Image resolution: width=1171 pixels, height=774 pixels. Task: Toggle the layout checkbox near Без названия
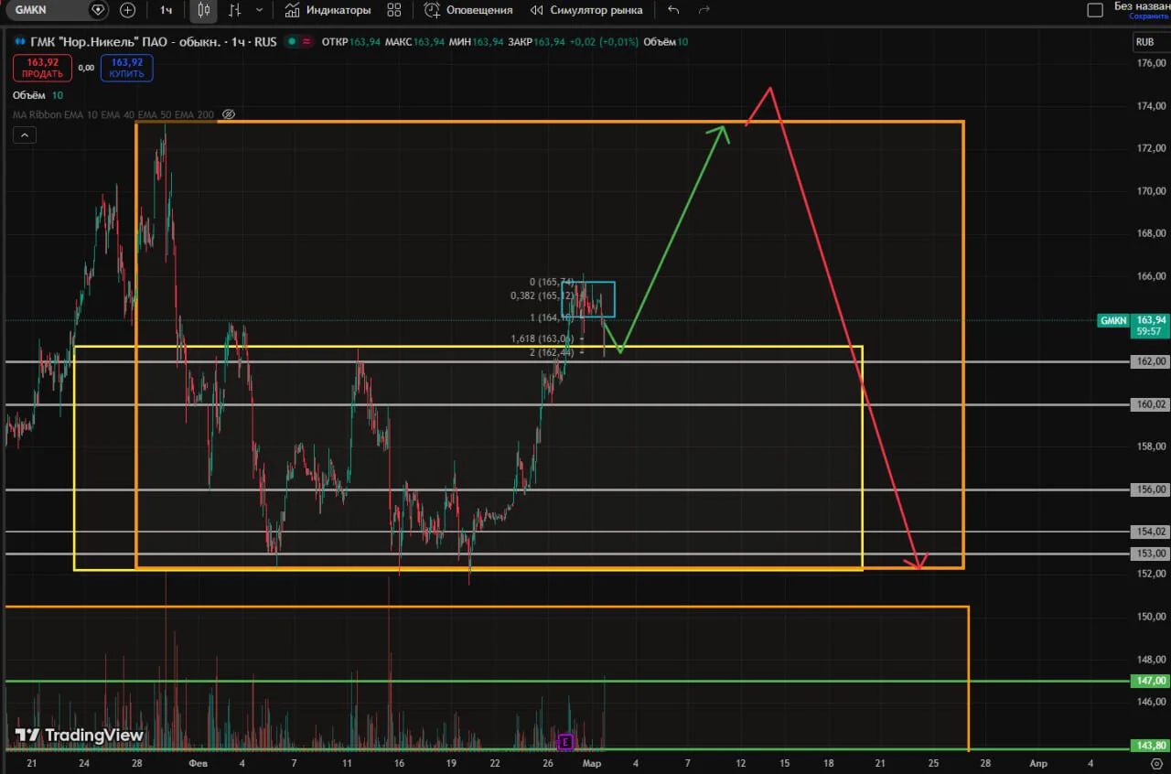1095,10
